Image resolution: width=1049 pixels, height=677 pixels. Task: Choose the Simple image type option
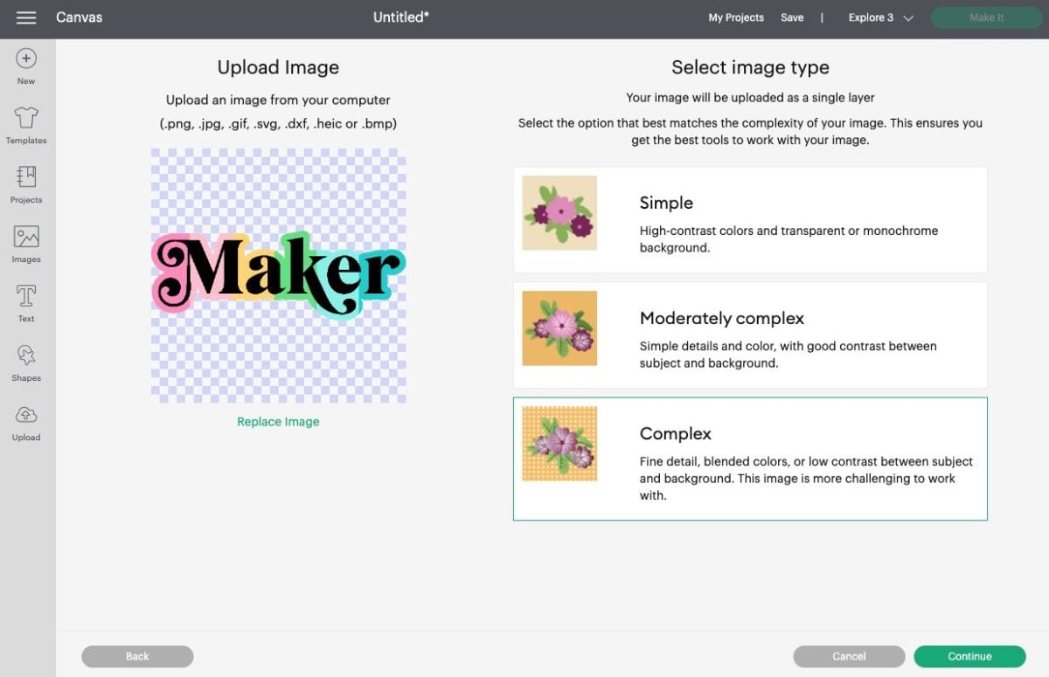pos(750,219)
